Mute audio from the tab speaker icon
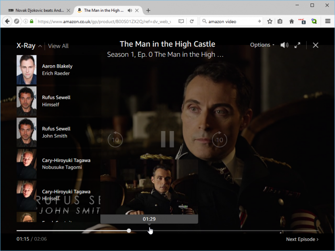The image size is (335, 251). 130,10
